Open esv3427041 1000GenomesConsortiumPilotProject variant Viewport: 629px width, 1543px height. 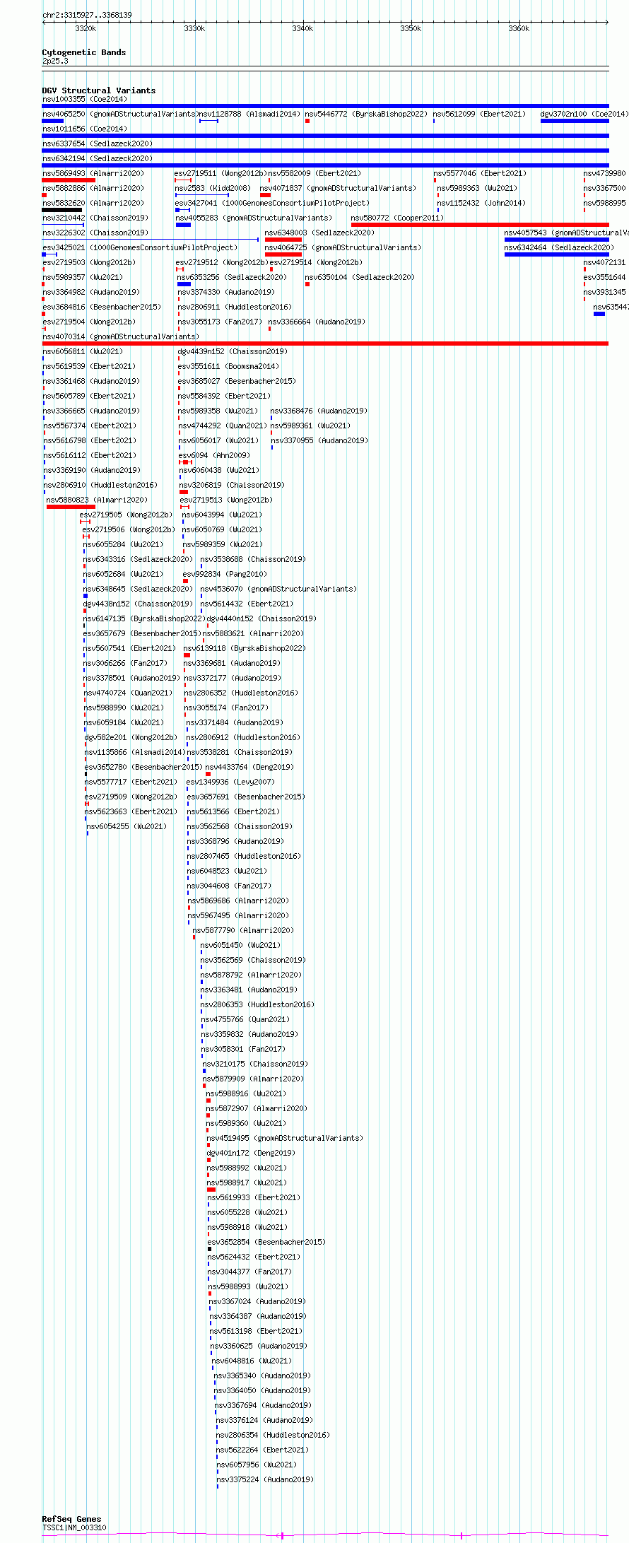tap(271, 203)
